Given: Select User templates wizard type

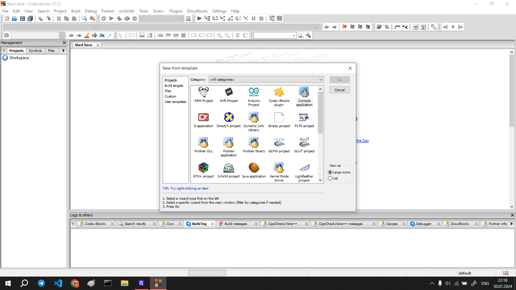Looking at the screenshot, I should pyautogui.click(x=175, y=102).
